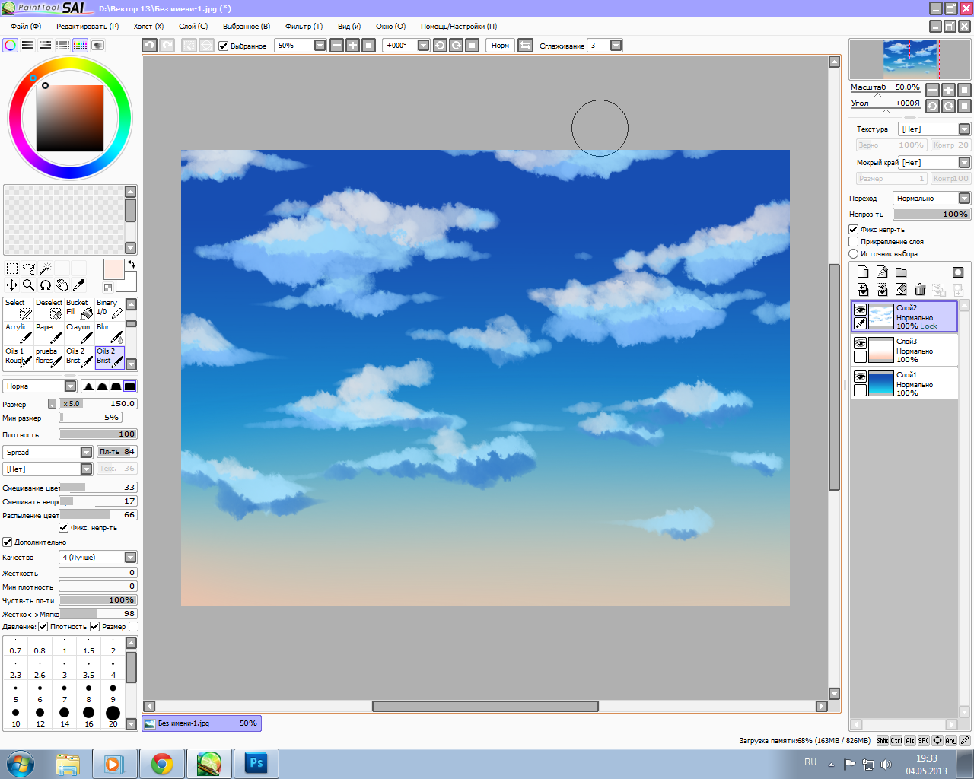Activate the magic wand tool

(x=46, y=269)
